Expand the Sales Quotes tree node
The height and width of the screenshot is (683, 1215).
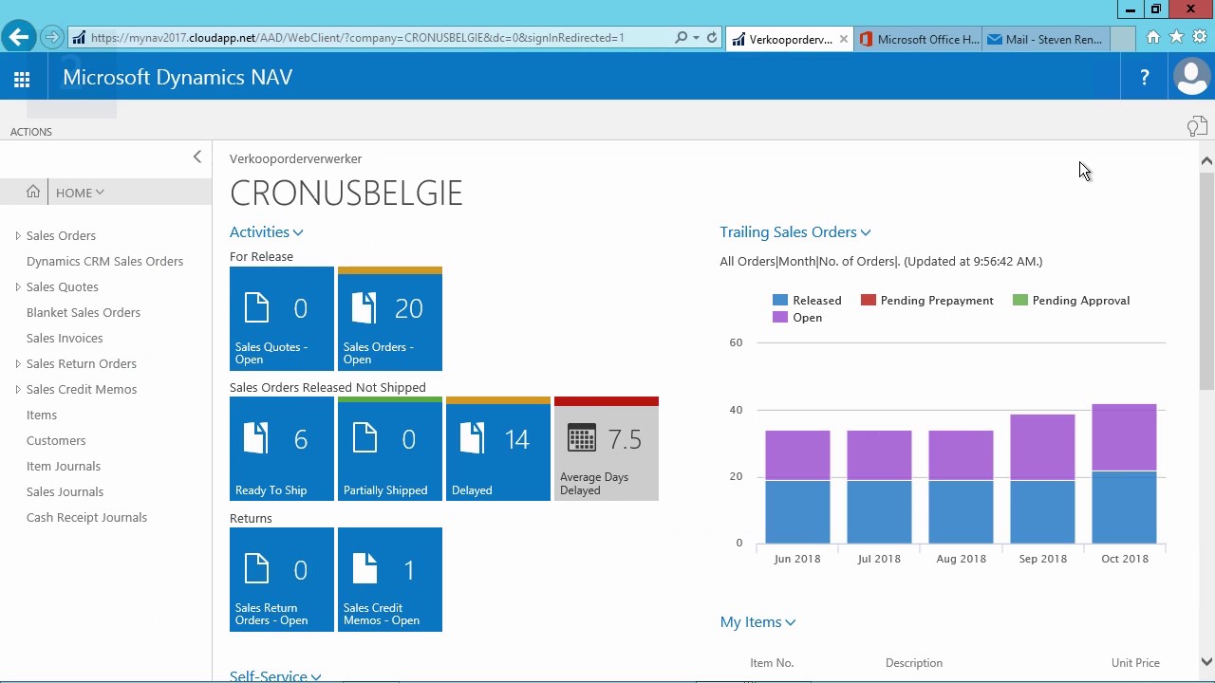click(18, 286)
